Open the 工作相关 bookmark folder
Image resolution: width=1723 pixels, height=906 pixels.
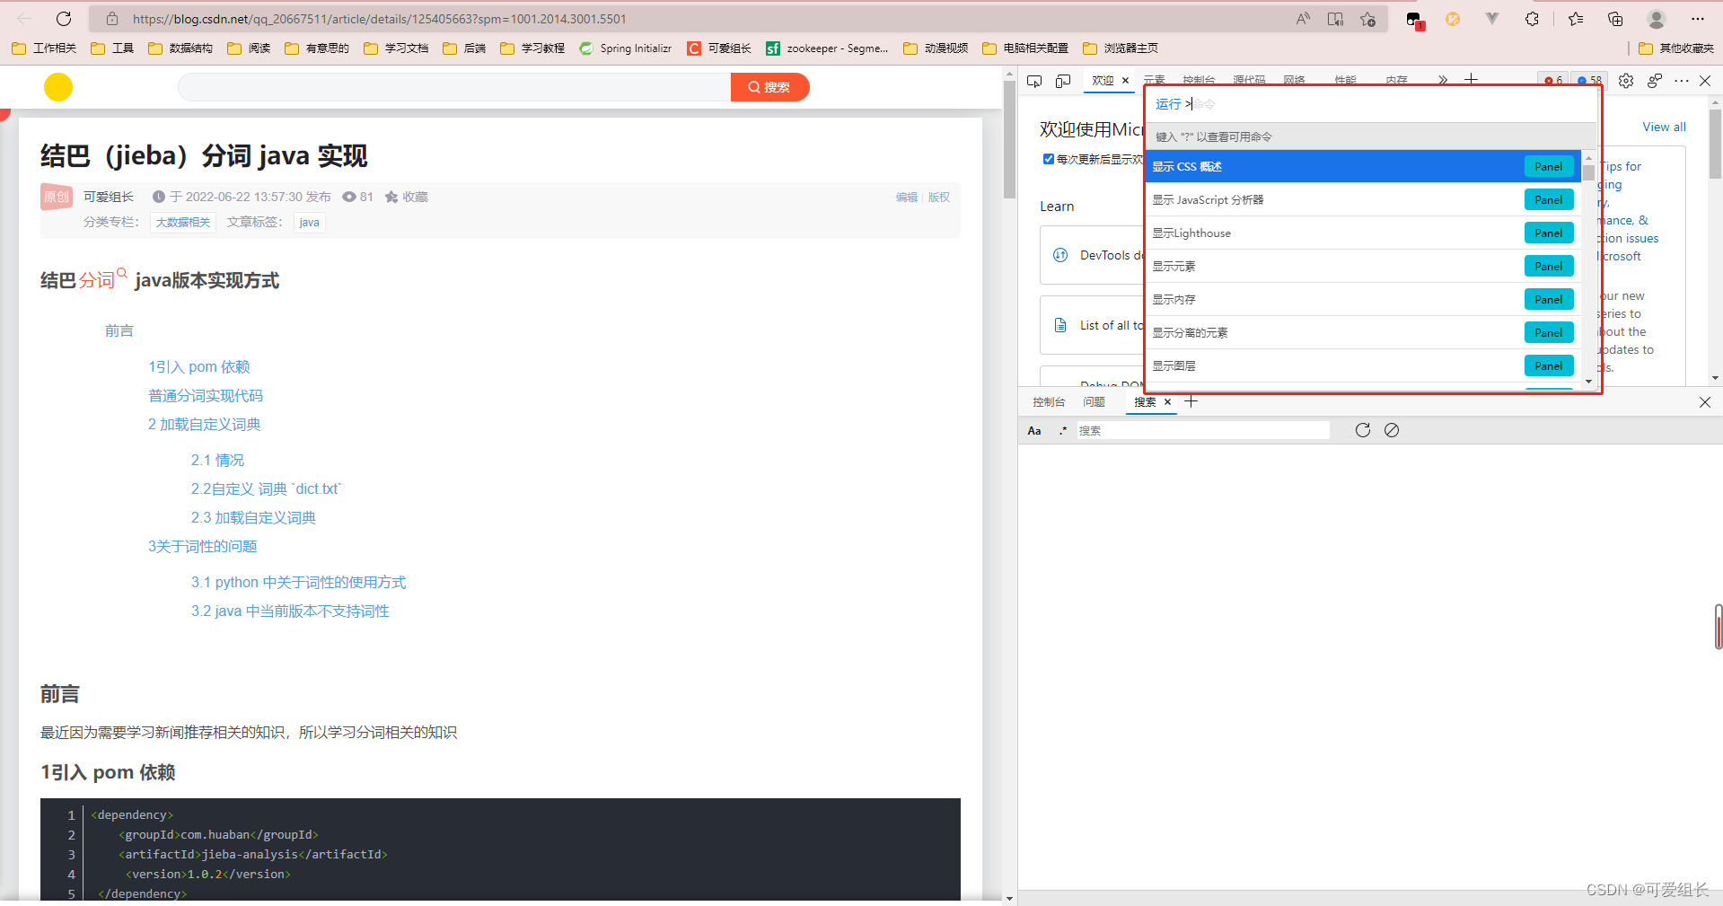(x=44, y=48)
